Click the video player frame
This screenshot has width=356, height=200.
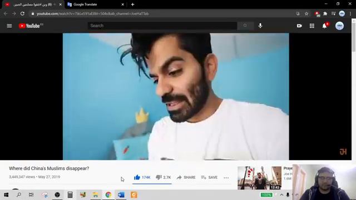pos(176,97)
